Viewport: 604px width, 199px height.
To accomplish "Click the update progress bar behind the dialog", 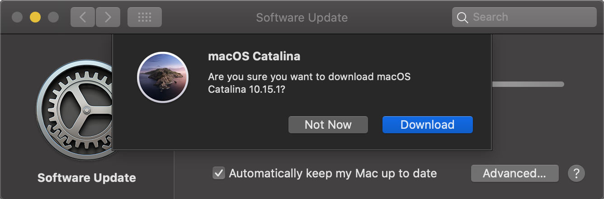I will pyautogui.click(x=528, y=84).
